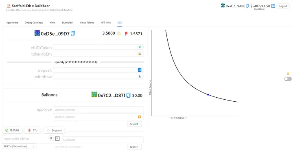Focus the withdraw input field
Screen dimensions: 293x154
94,77
